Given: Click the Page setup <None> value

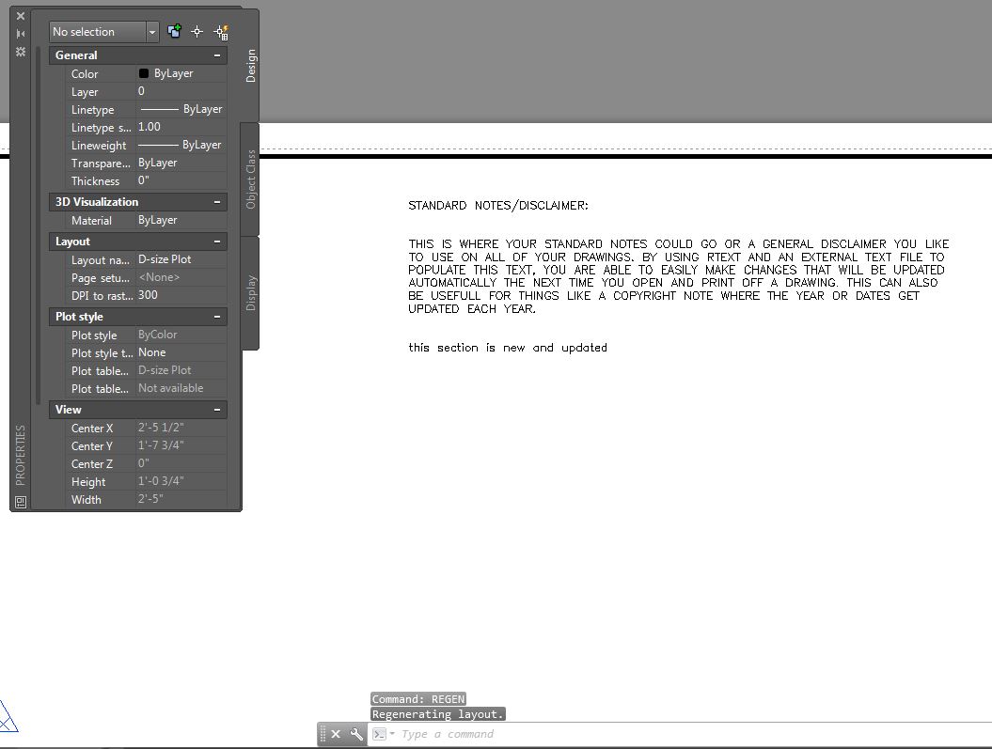Looking at the screenshot, I should point(181,277).
